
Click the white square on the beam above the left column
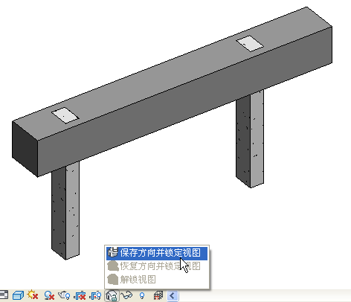click(x=65, y=115)
